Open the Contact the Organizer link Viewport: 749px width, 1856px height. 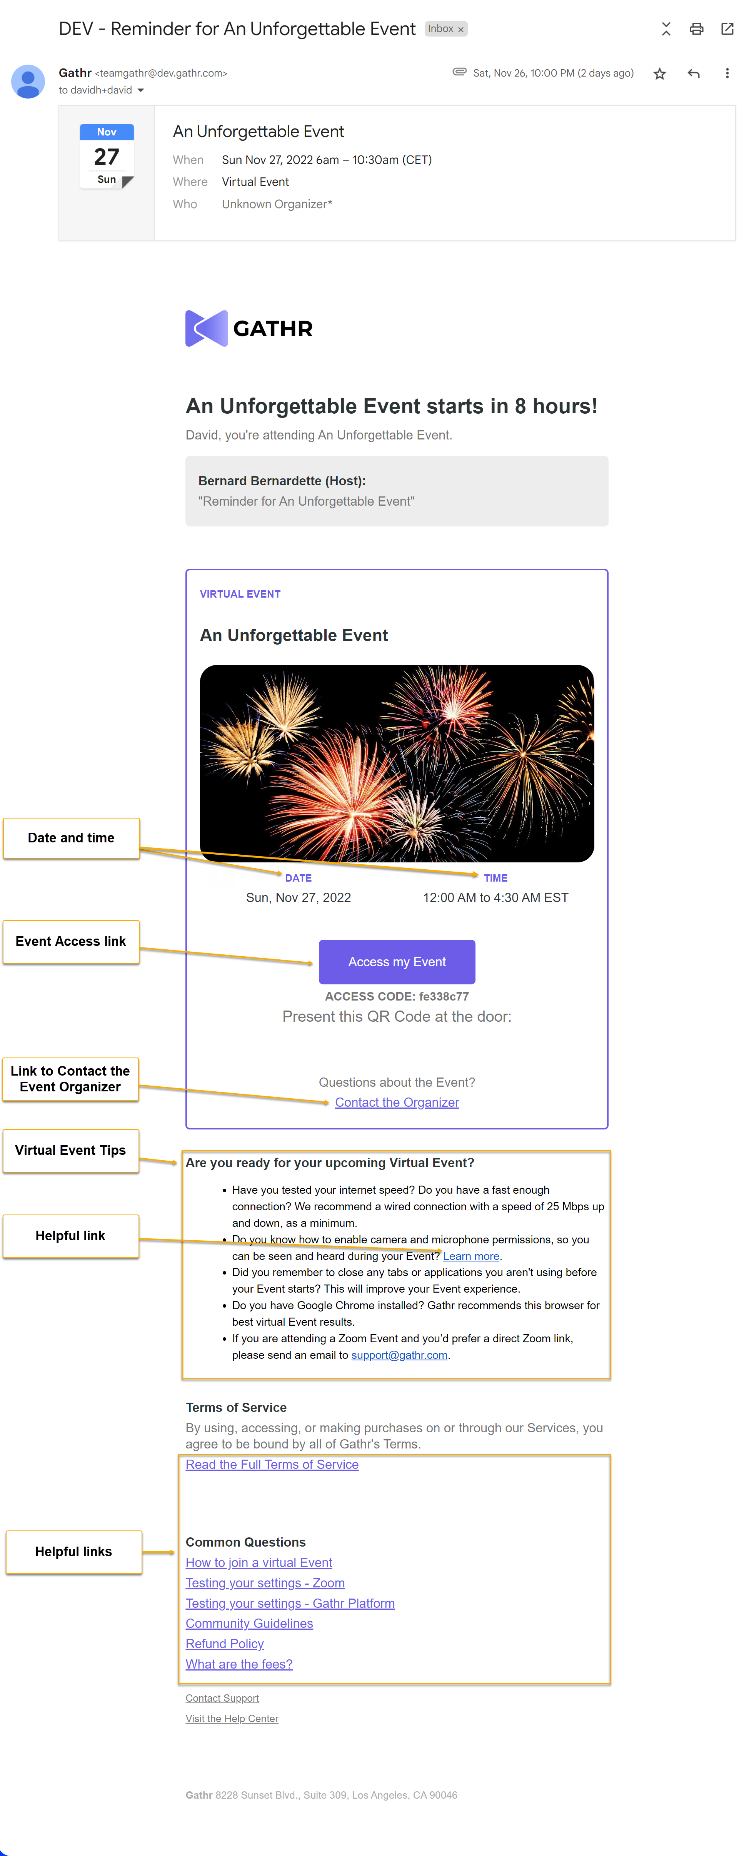point(396,1102)
